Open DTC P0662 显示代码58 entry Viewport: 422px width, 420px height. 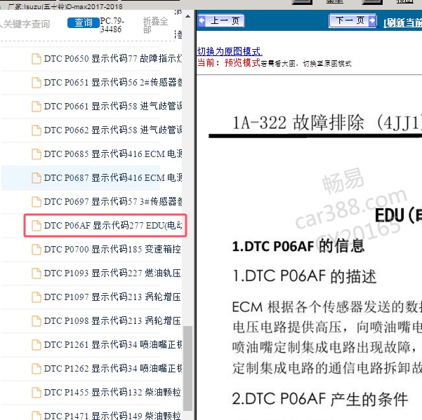coord(113,130)
